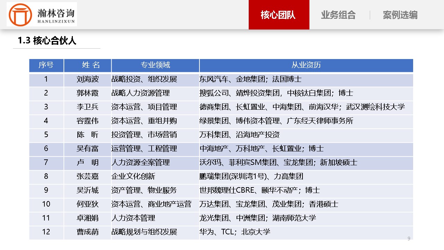Click the 瀚林咨询 logo
The image size is (444, 250).
42,14
